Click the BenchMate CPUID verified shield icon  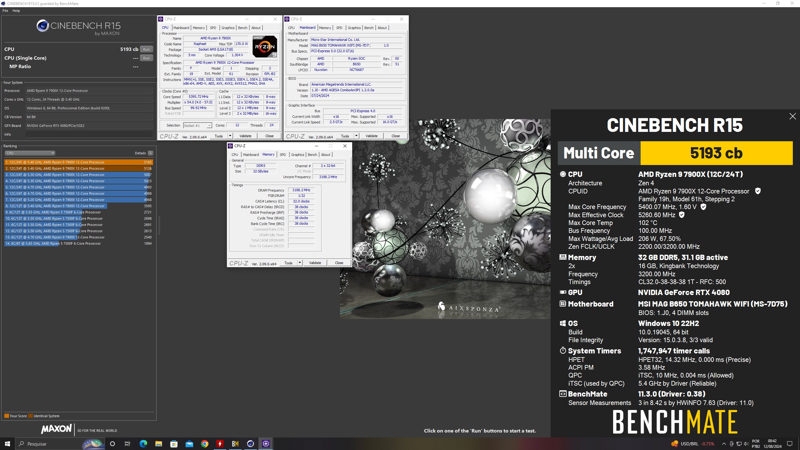coord(758,191)
